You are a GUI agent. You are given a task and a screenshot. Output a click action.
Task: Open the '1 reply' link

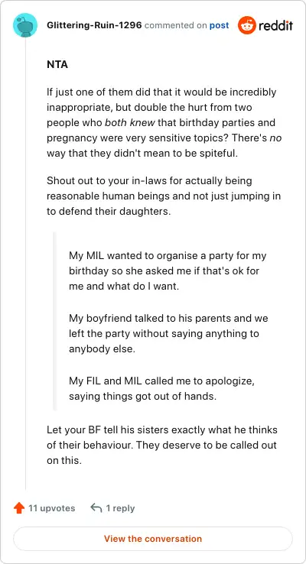coord(120,508)
